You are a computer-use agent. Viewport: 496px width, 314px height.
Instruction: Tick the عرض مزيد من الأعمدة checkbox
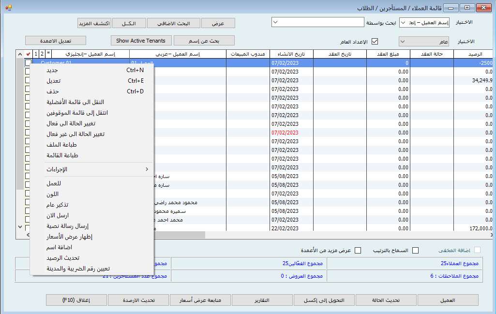[358, 250]
